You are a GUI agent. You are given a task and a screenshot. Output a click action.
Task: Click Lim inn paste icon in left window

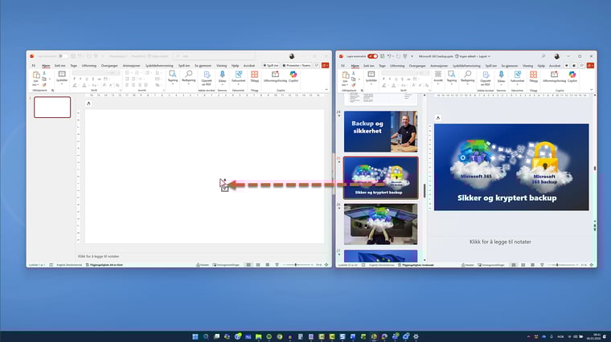tap(36, 76)
